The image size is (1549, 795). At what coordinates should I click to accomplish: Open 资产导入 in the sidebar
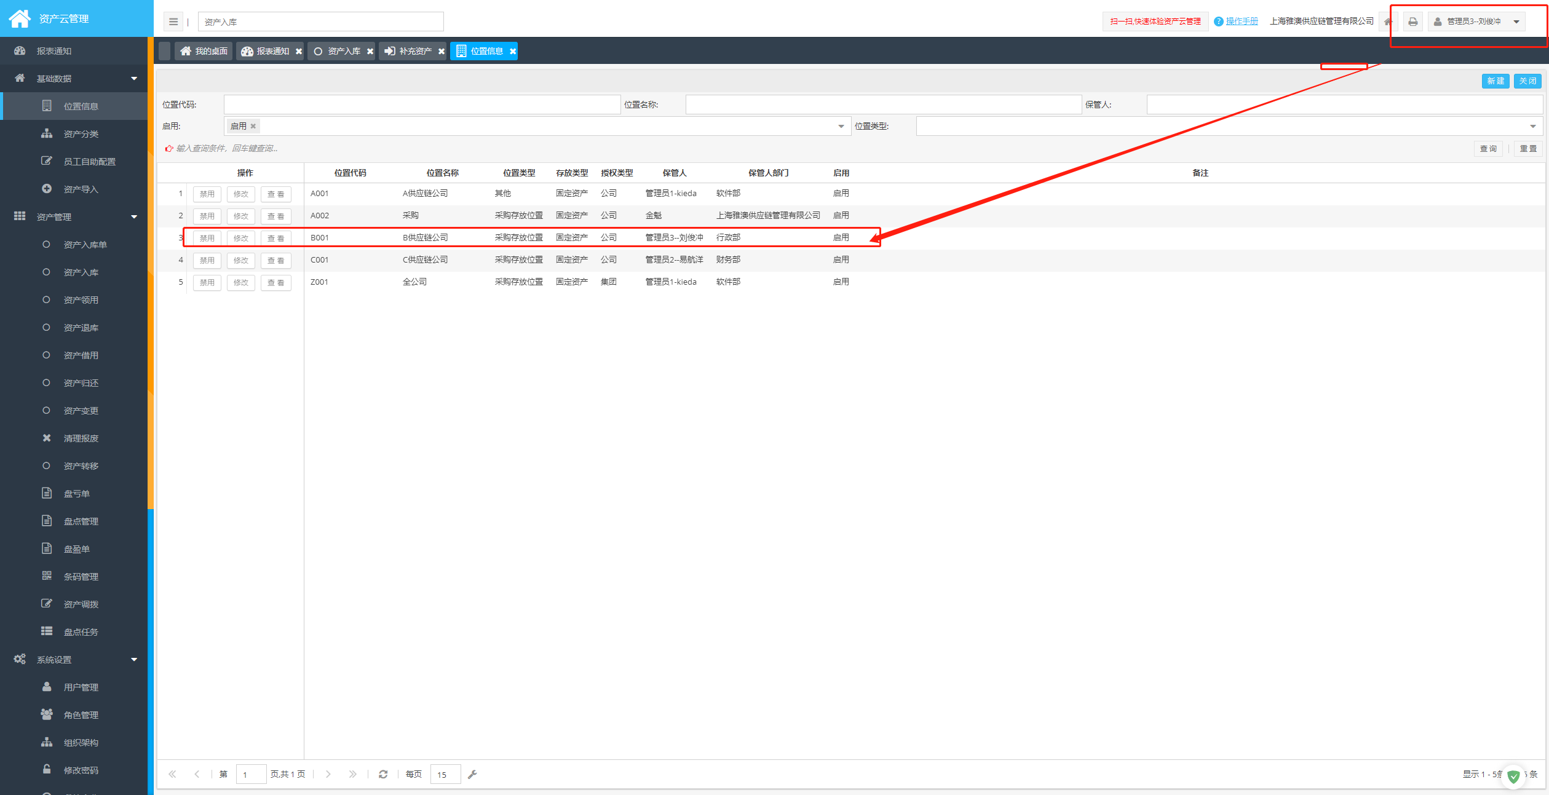[x=74, y=189]
